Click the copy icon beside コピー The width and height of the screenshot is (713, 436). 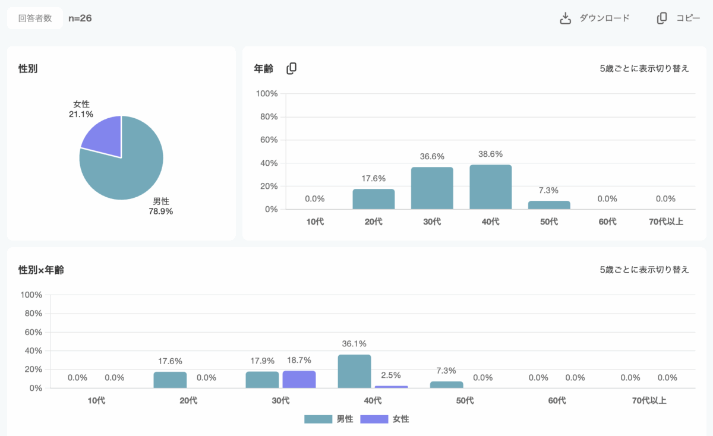pyautogui.click(x=662, y=18)
